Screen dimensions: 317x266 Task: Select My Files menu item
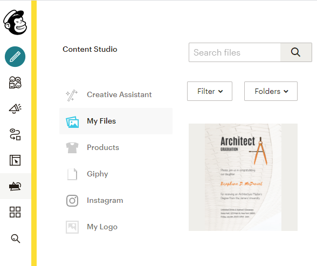116,121
